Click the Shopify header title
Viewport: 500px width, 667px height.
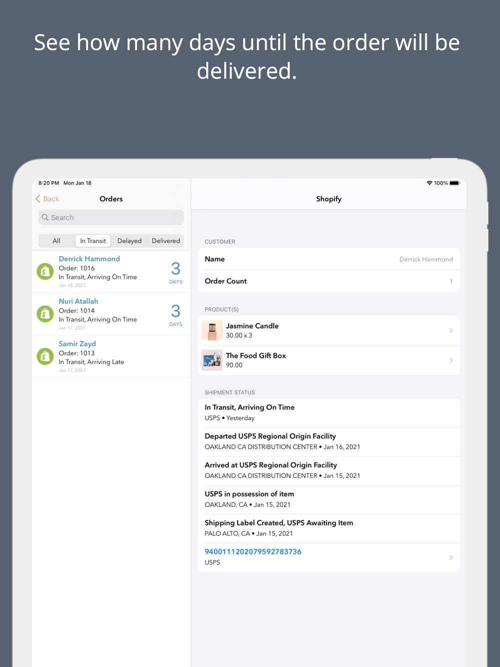coord(329,199)
